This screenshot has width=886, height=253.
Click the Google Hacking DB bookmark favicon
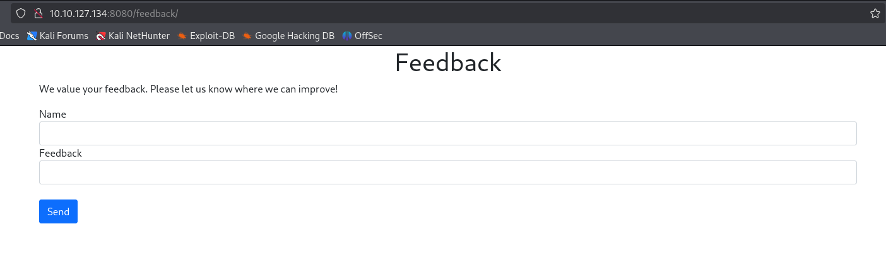tap(247, 36)
